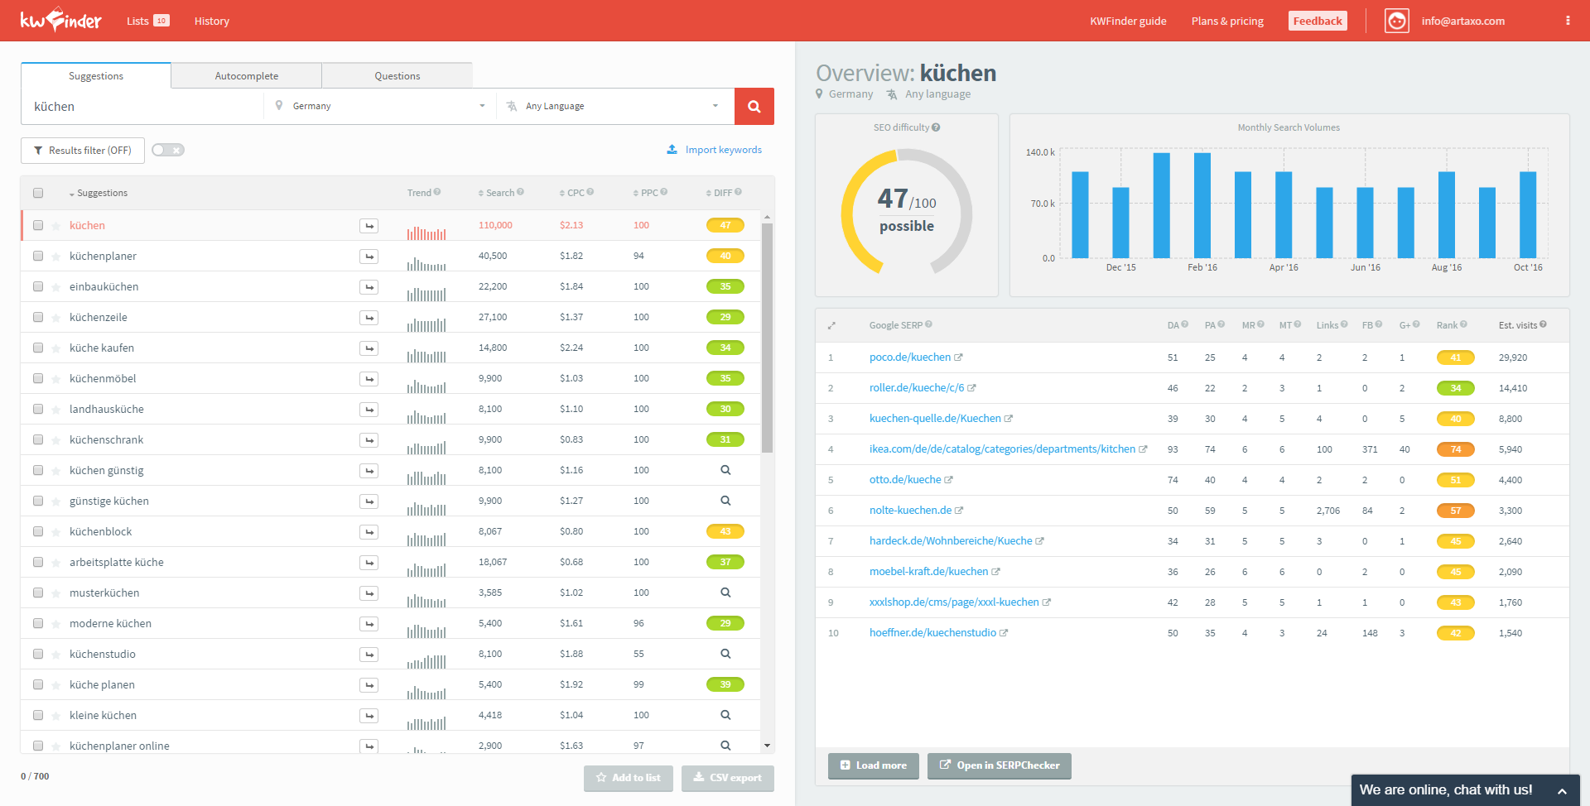Click the expand icon in Google SERP header

(831, 325)
